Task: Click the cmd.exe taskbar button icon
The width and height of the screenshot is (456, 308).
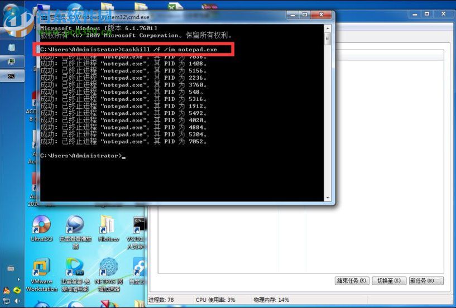Action: pyautogui.click(x=11, y=76)
